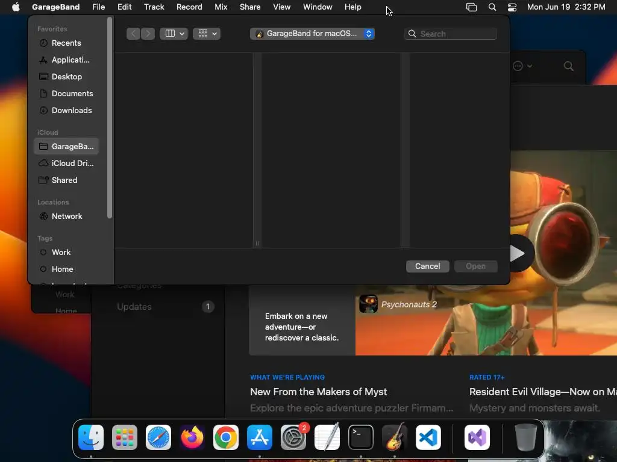The width and height of the screenshot is (617, 462).
Task: Select GarageBand iCloud folder in sidebar
Action: coord(66,147)
